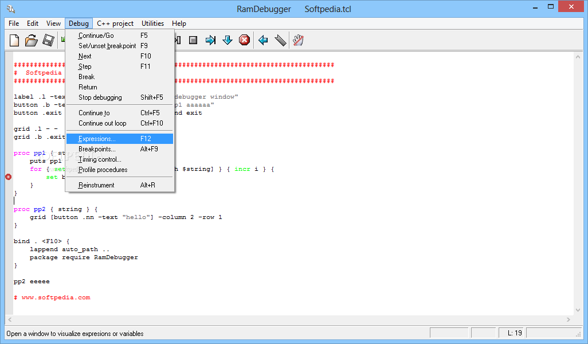The height and width of the screenshot is (344, 588).
Task: Open Timing control... menu entry
Action: pyautogui.click(x=120, y=159)
